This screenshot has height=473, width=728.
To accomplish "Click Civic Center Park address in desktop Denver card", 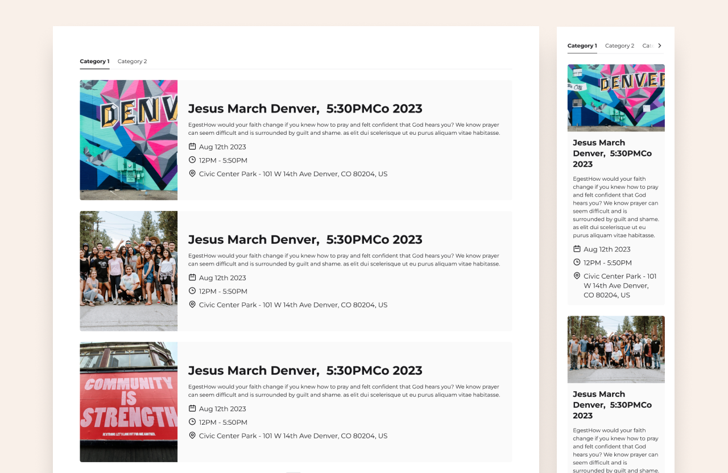I will (x=293, y=174).
